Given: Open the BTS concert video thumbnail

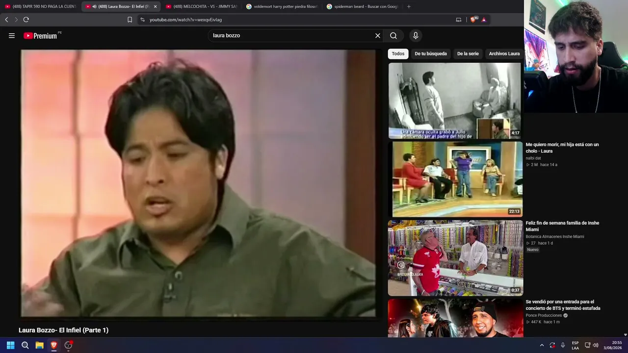Looking at the screenshot, I should pyautogui.click(x=455, y=318).
